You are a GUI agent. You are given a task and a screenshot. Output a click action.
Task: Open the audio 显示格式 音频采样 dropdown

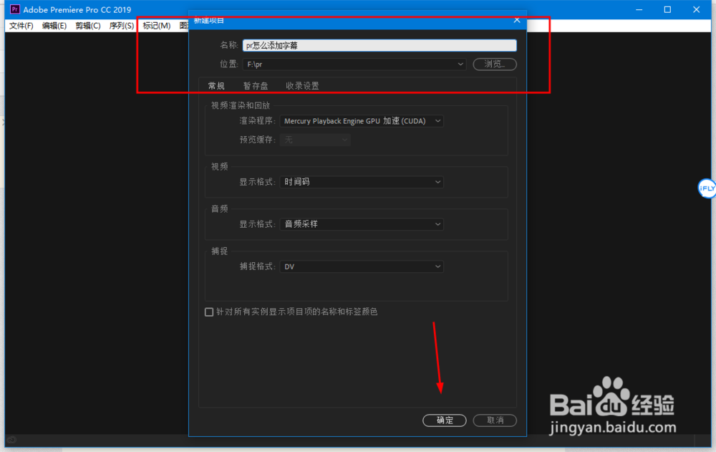tap(361, 224)
